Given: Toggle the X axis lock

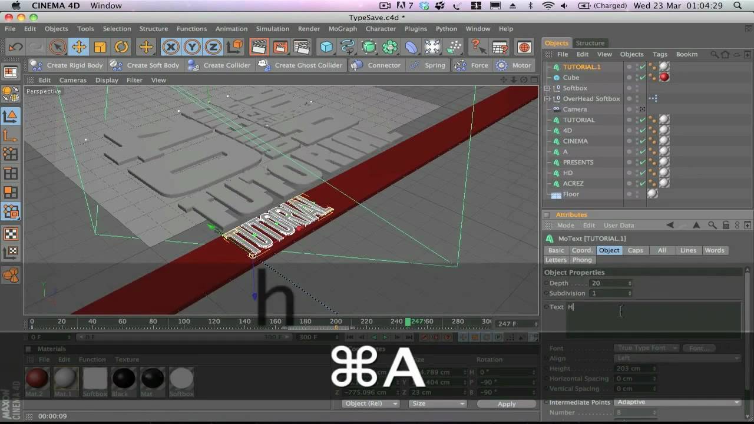Looking at the screenshot, I should [x=171, y=47].
